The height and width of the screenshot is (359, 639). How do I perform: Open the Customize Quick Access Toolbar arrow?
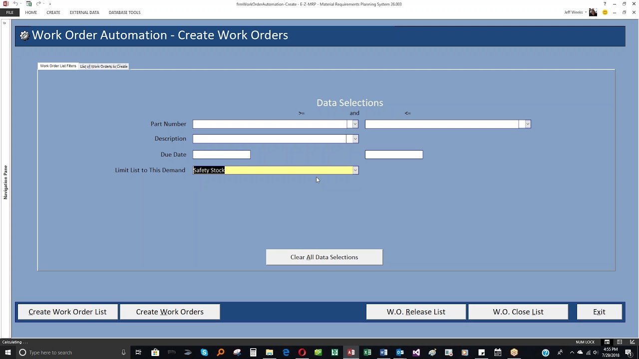click(x=50, y=4)
